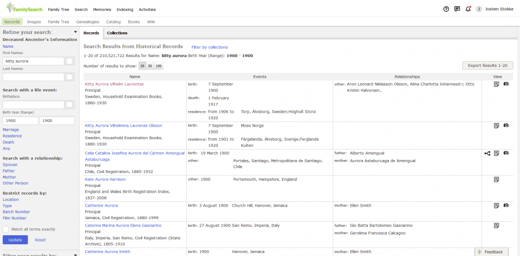
Task: Open Filter by collections link
Action: (x=210, y=47)
